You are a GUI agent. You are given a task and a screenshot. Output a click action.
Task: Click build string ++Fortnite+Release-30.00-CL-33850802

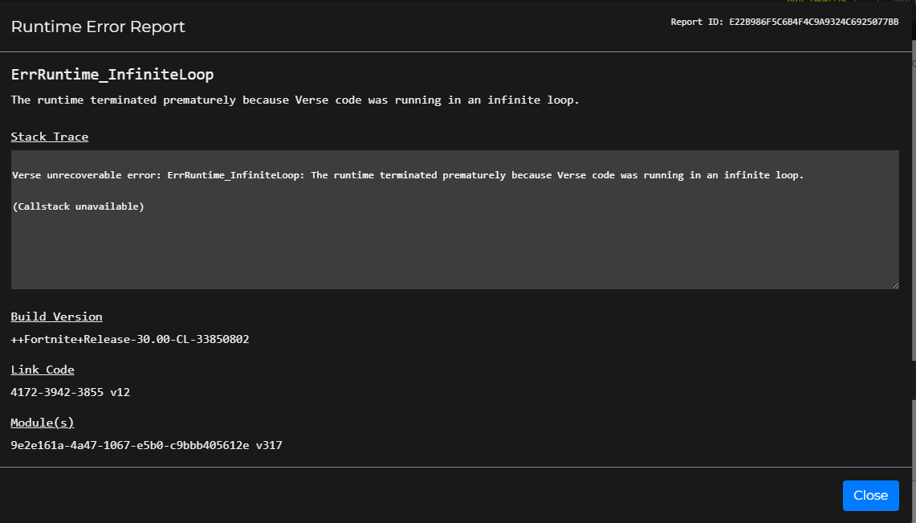130,339
